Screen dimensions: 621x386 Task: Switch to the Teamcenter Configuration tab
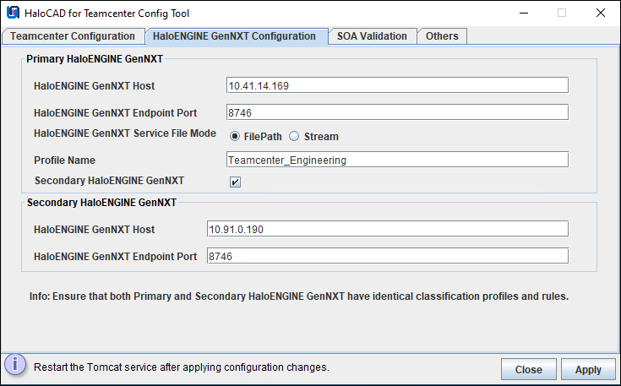pyautogui.click(x=73, y=36)
